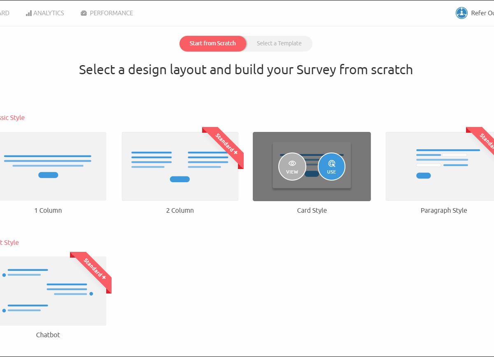Switch to Start from Scratch mode
This screenshot has height=357, width=494.
pyautogui.click(x=212, y=43)
